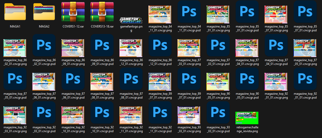Select the COVERS13-18.rar archive icon
322x138 pixels.
point(102,12)
